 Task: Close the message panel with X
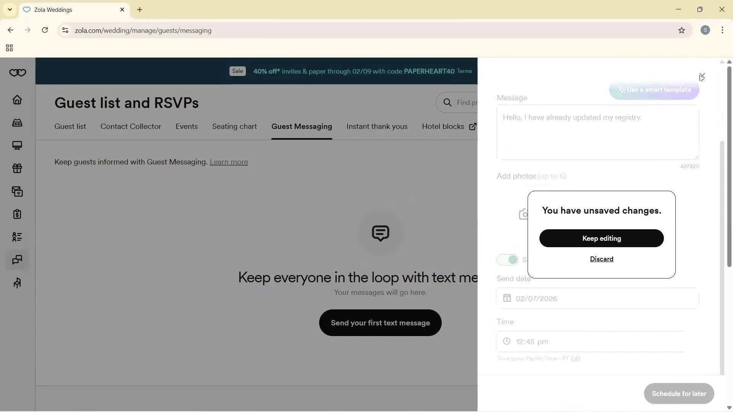tap(702, 76)
